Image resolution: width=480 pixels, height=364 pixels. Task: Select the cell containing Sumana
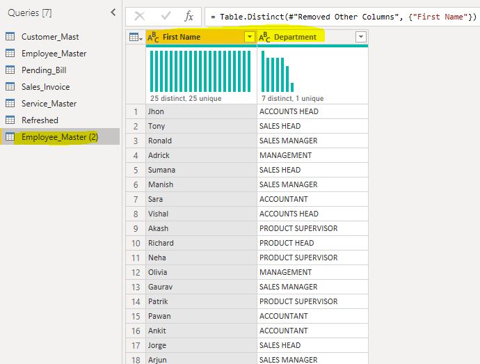(202, 170)
